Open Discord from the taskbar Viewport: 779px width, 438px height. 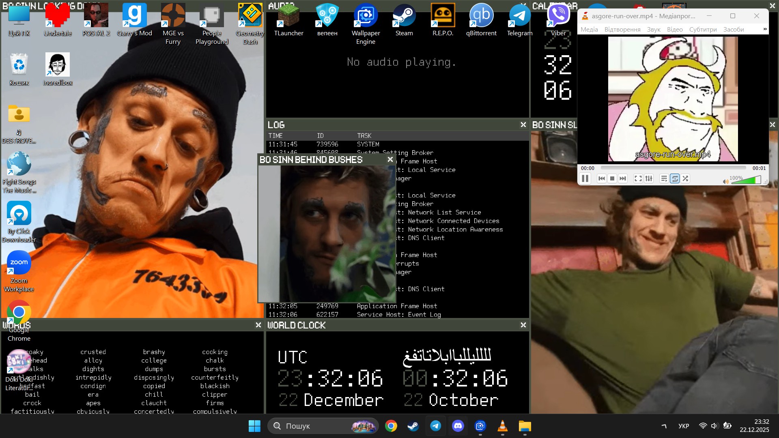coord(458,426)
